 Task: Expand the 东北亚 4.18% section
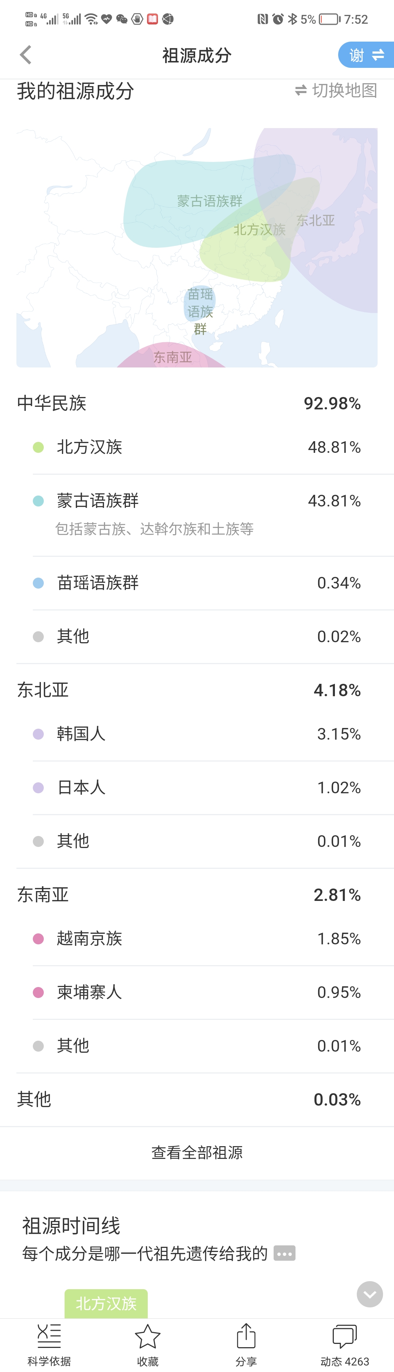(x=197, y=690)
